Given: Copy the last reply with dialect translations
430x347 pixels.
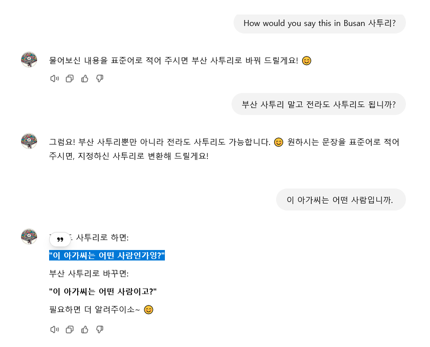Looking at the screenshot, I should pos(70,329).
